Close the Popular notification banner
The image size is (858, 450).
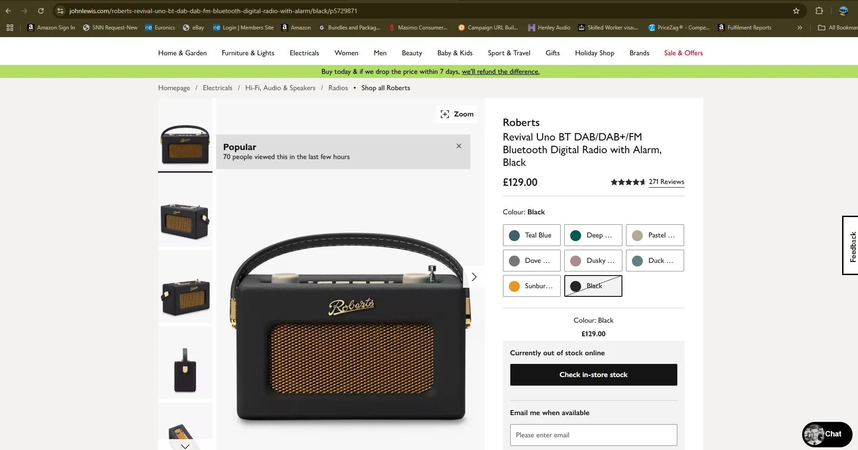click(459, 146)
